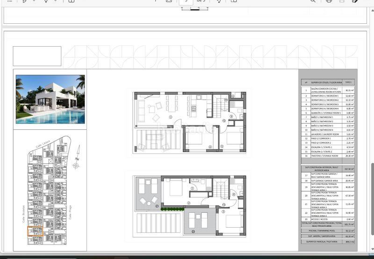Click the orange-highlighted plot on site plan

click(x=35, y=231)
